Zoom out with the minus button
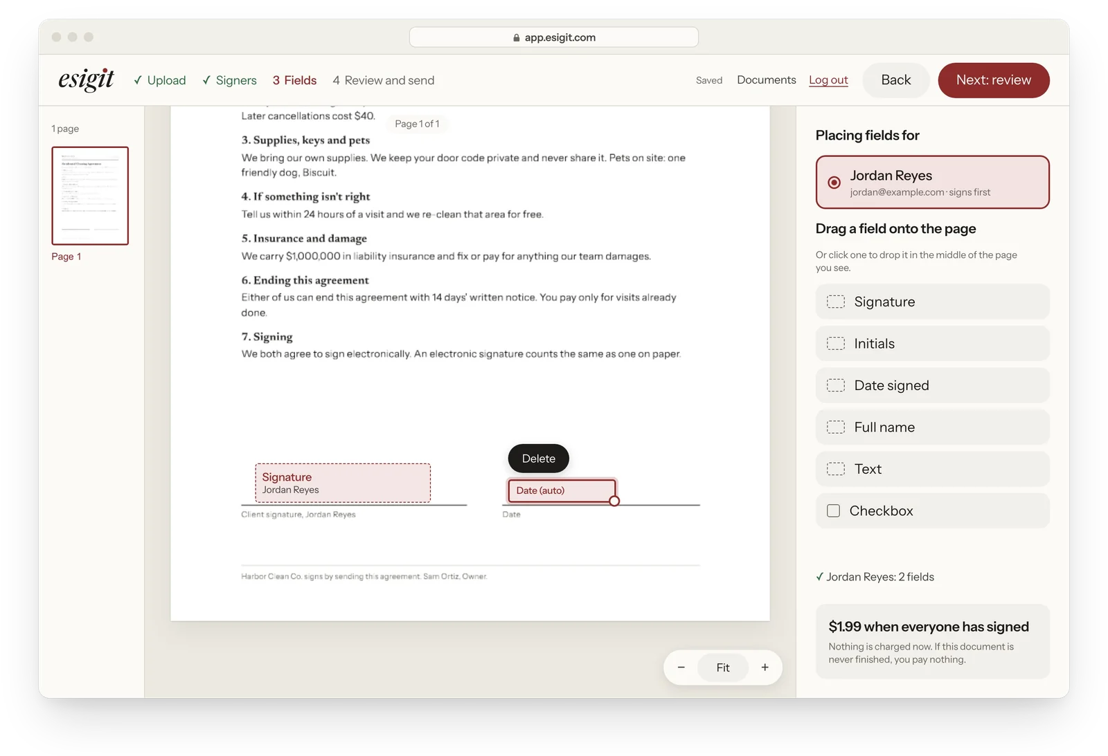The image size is (1108, 756). tap(681, 667)
